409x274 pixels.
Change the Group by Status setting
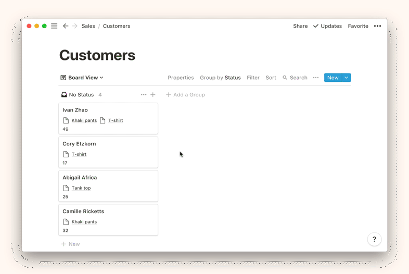tap(220, 78)
